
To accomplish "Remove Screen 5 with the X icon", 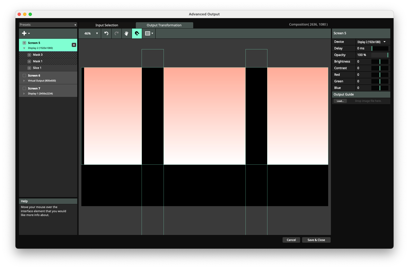I will pos(74,45).
